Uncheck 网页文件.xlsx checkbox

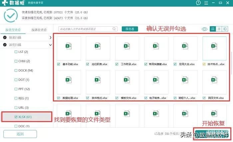[x=204, y=98]
